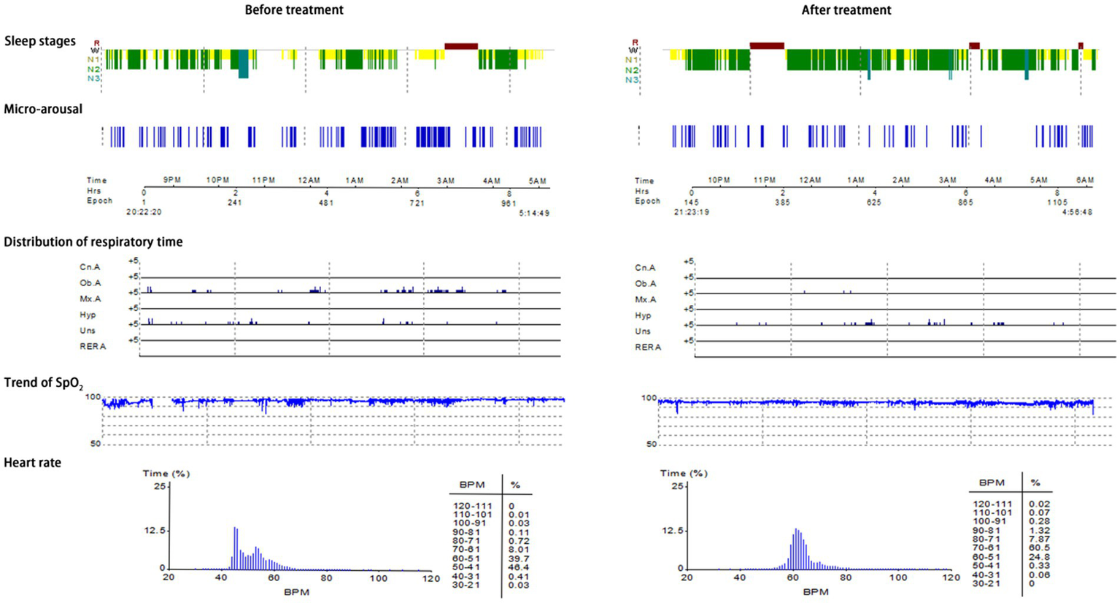Click the "Hyp" label in after-treatment respiratory chart
Image resolution: width=1120 pixels, height=603 pixels.
point(643,316)
